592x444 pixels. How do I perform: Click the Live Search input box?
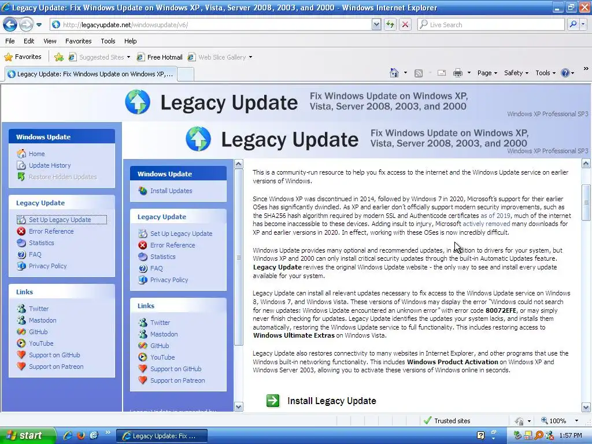491,25
